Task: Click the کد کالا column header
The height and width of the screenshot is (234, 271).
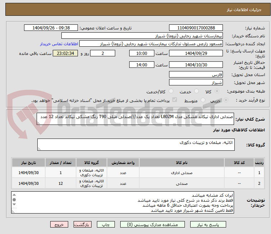Action: click(x=239, y=163)
